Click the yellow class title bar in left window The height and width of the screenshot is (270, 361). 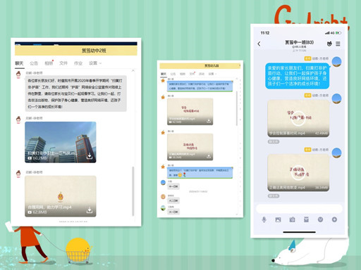point(76,51)
